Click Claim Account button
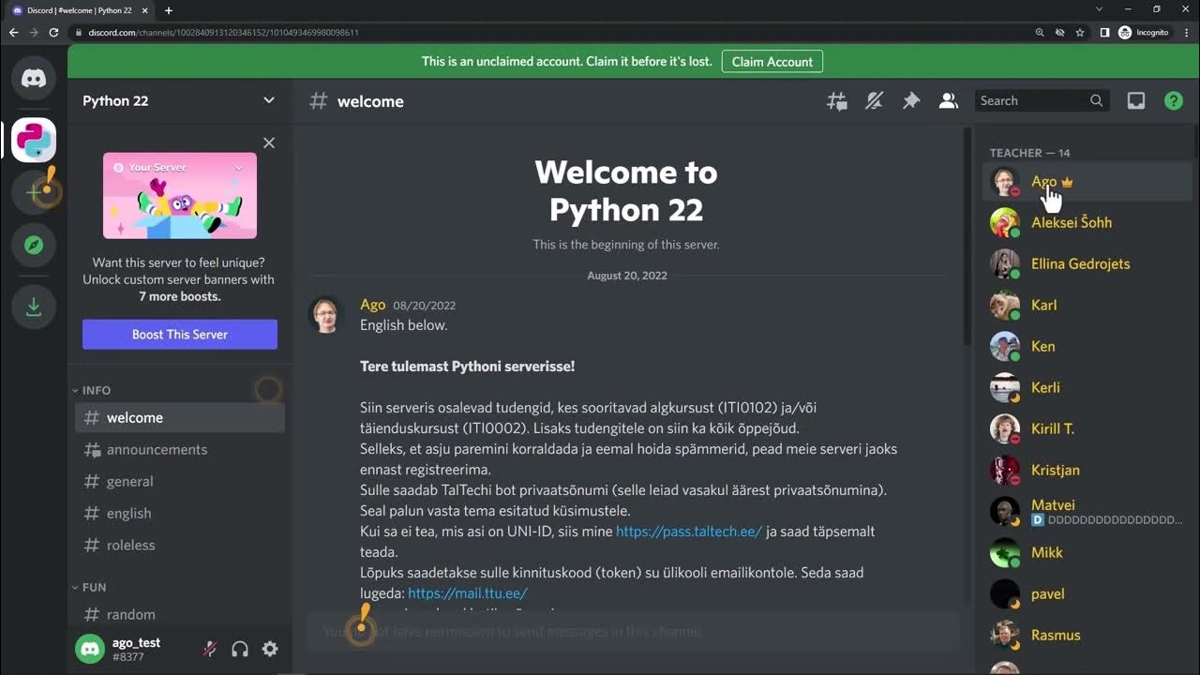The image size is (1200, 675). 772,62
